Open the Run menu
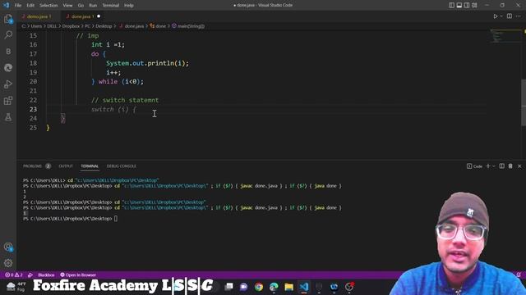This screenshot has width=526, height=295. [93, 6]
